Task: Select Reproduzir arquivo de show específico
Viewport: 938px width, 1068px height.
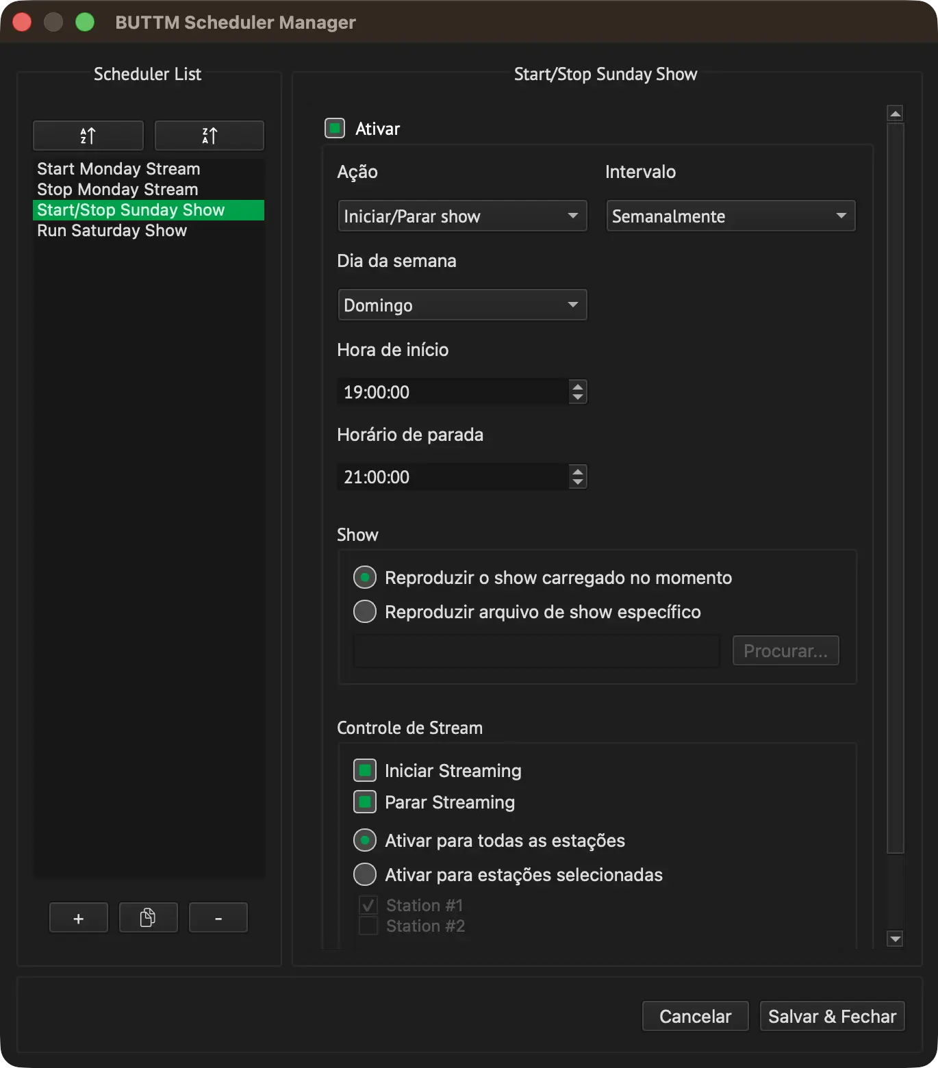Action: point(365,611)
